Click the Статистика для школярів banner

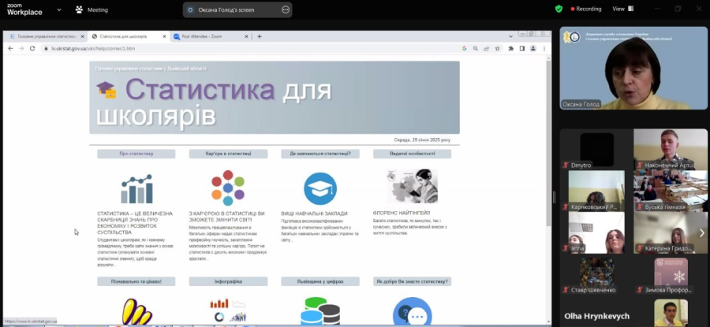pyautogui.click(x=275, y=97)
